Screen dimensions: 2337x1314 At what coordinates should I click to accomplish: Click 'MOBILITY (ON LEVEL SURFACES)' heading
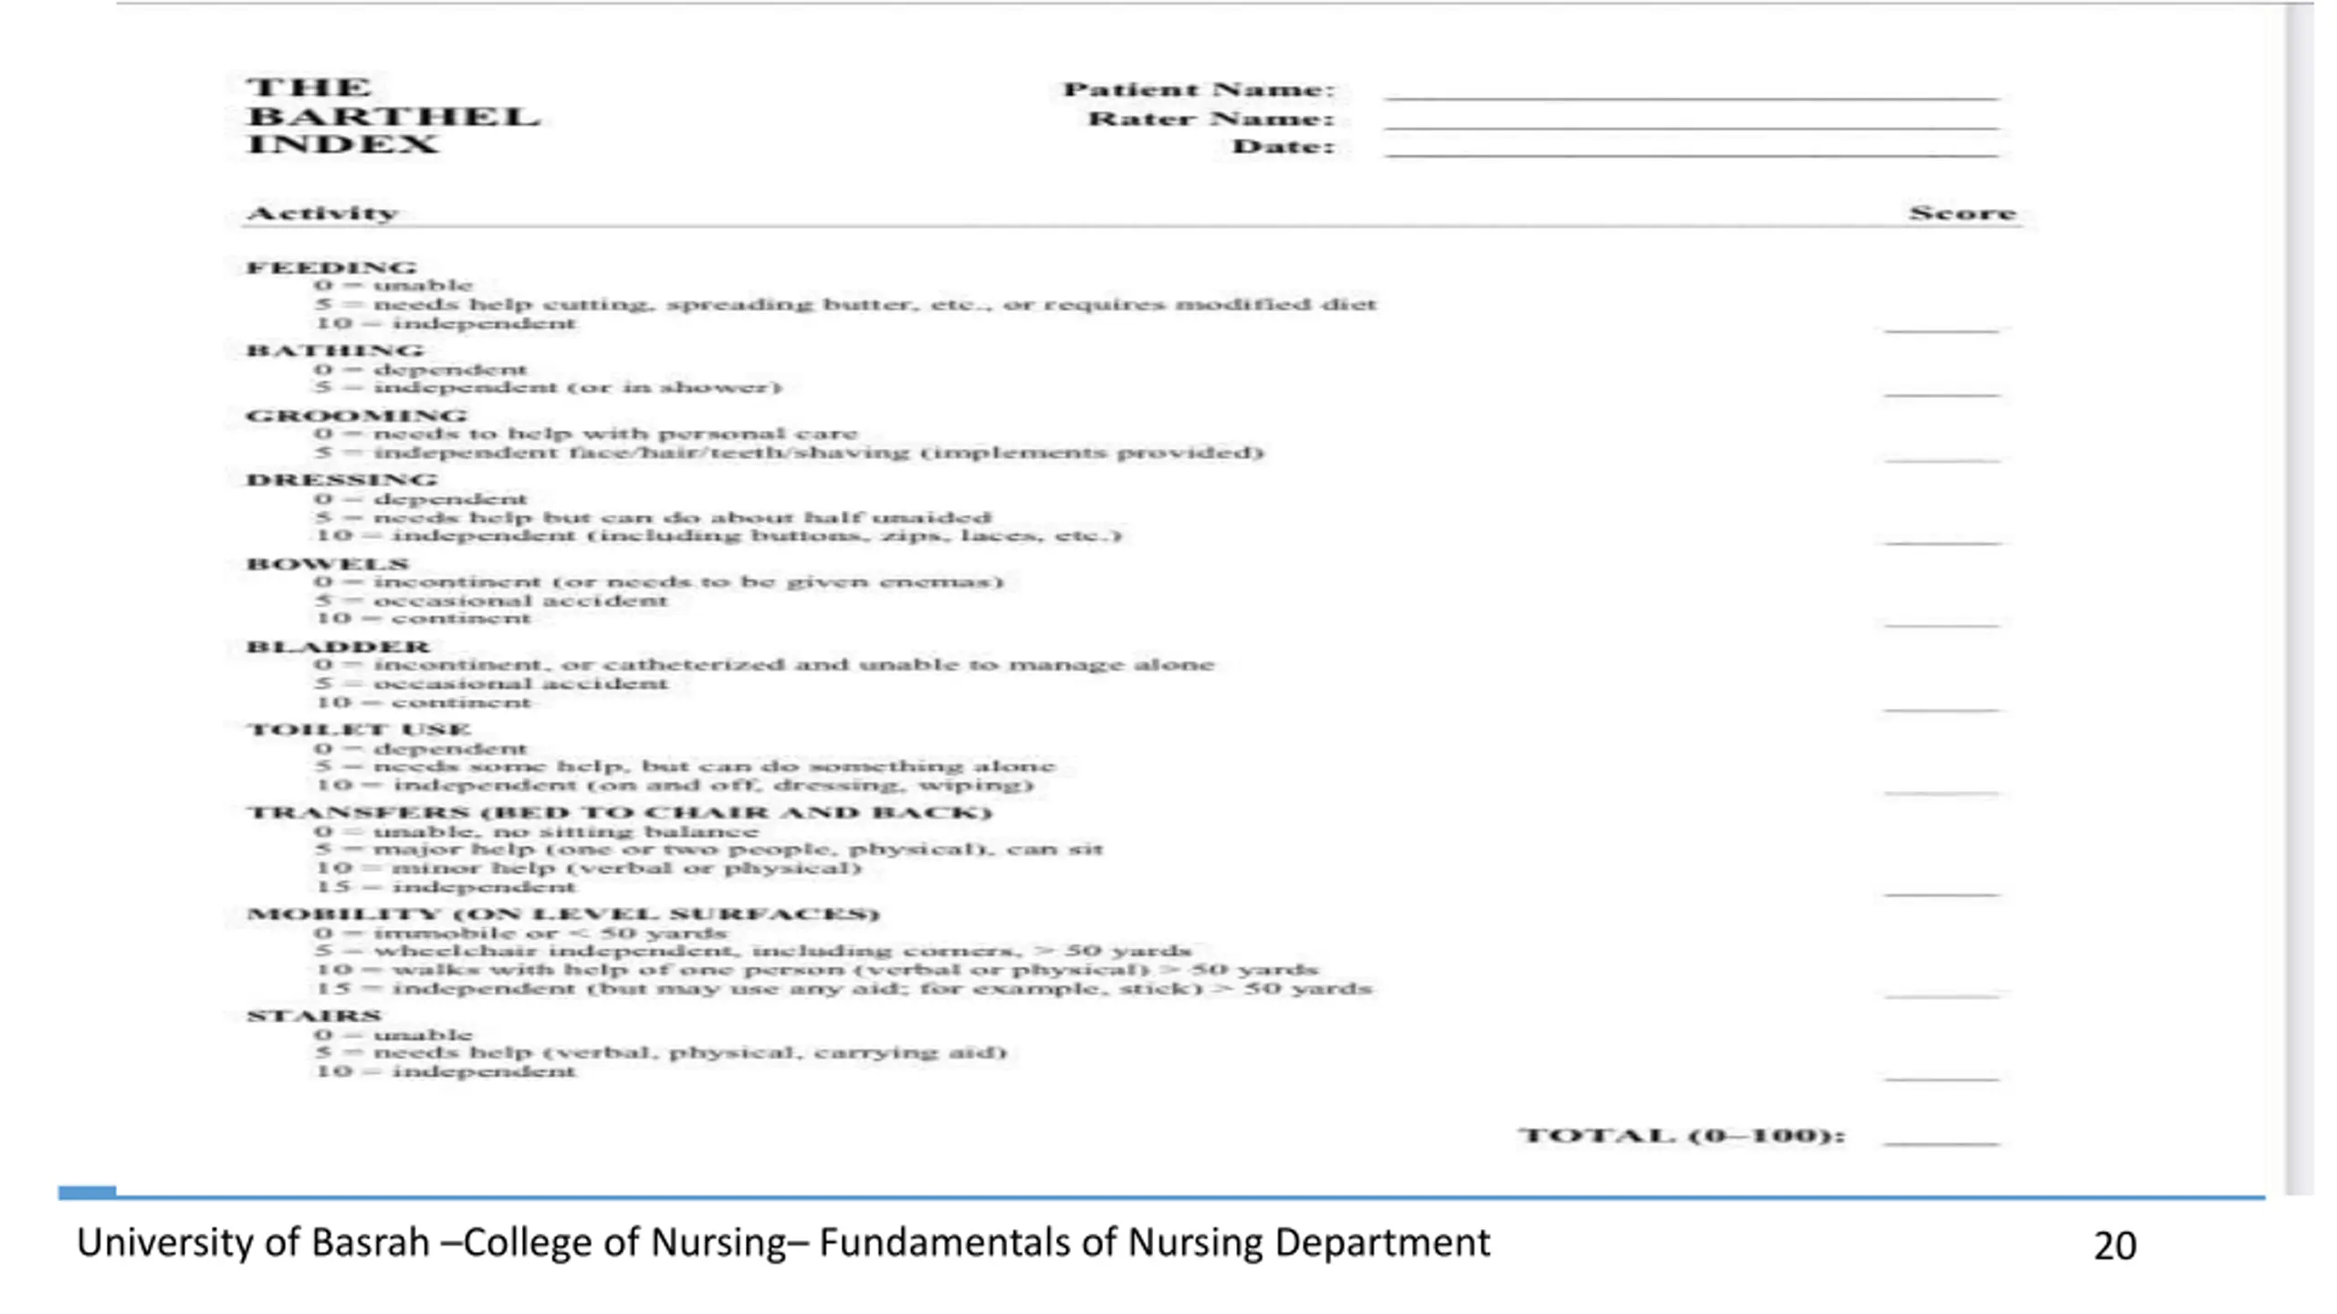(x=562, y=913)
